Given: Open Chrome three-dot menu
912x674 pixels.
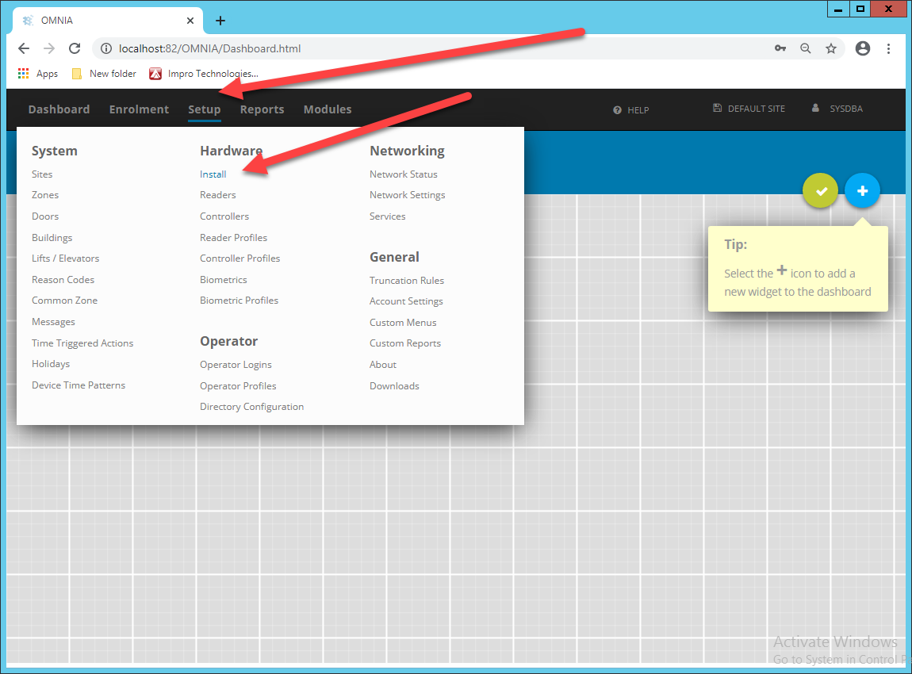Looking at the screenshot, I should click(889, 48).
